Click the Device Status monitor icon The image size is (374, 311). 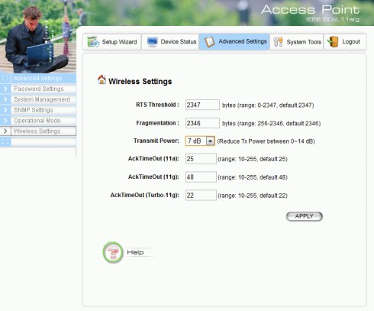153,42
